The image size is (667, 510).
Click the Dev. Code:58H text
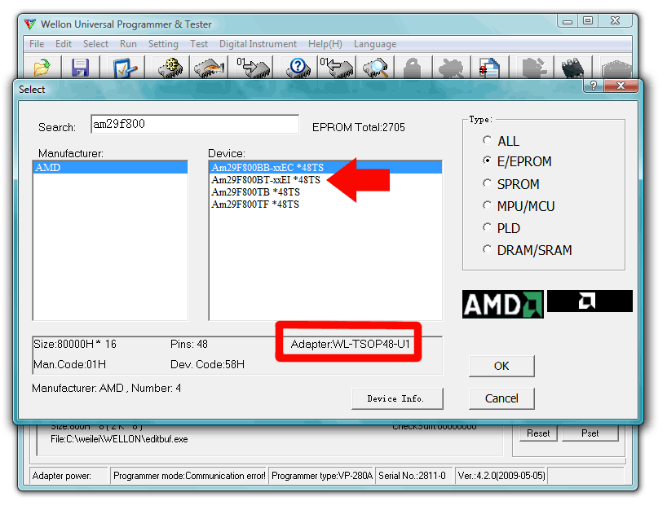click(208, 364)
